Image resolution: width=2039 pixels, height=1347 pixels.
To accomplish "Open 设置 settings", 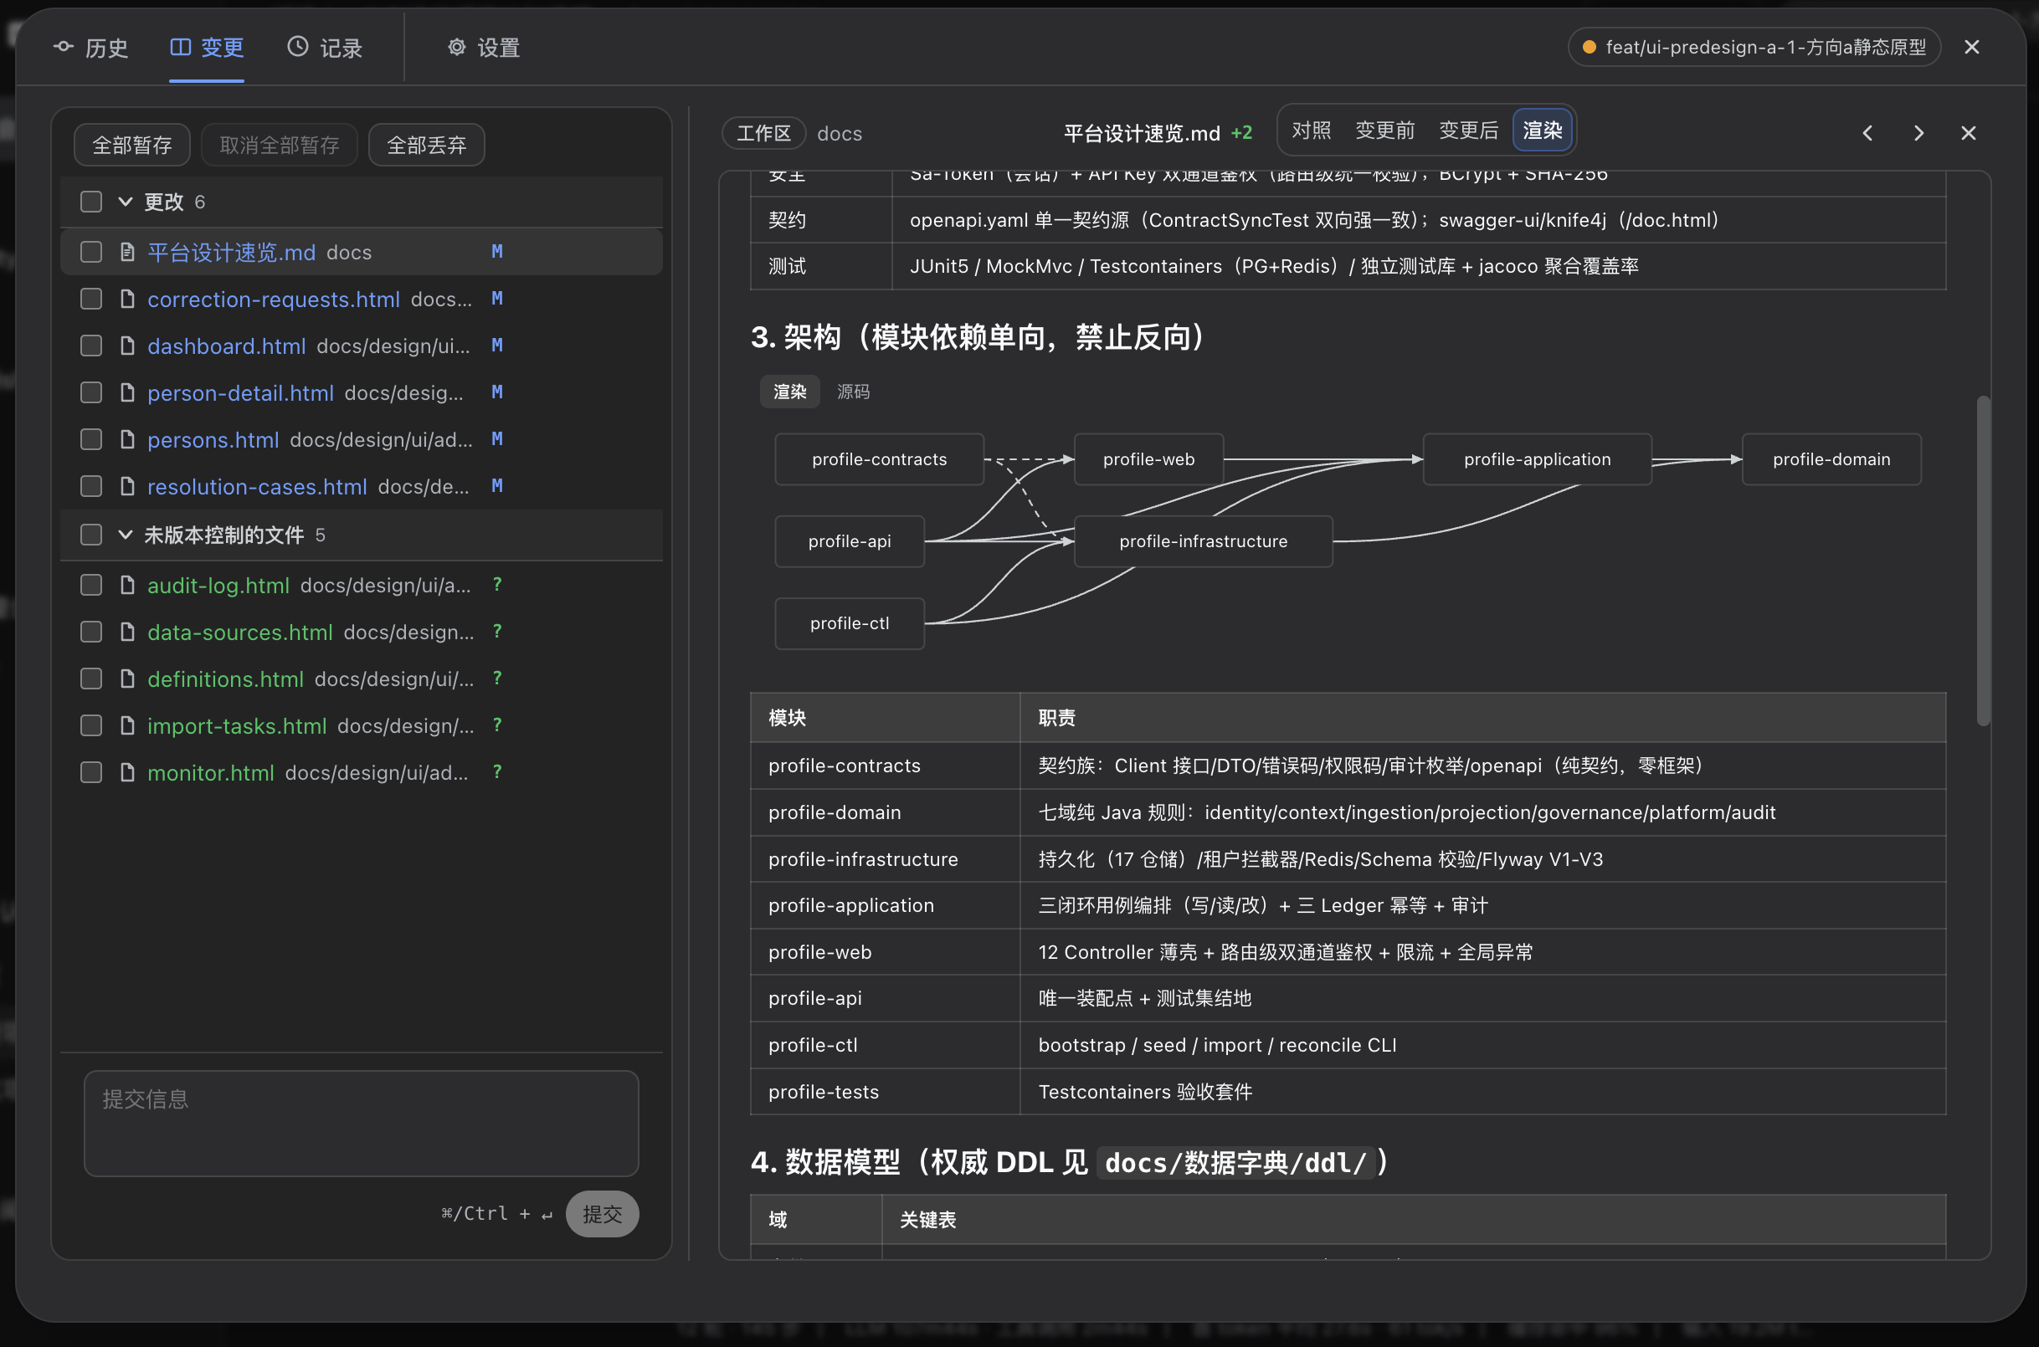I will [x=484, y=47].
